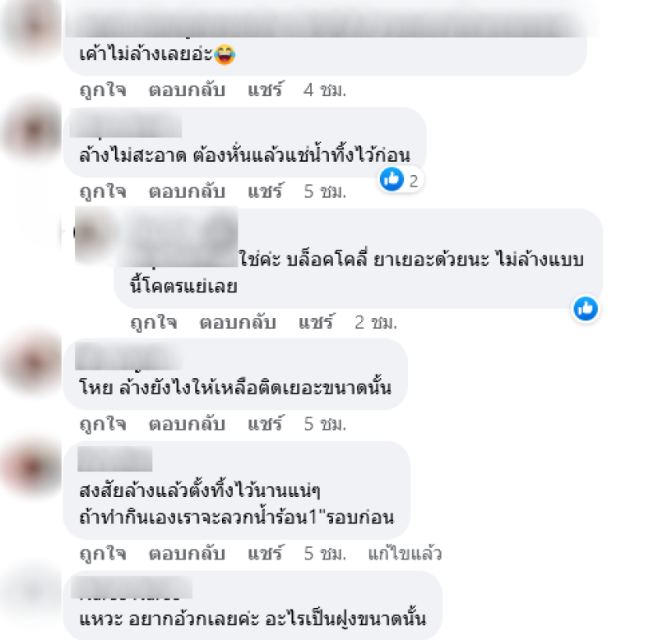658x640 pixels.
Task: Reply to the ล้างไม่สะอาด comment via ตอบกลับ
Action: (x=188, y=191)
